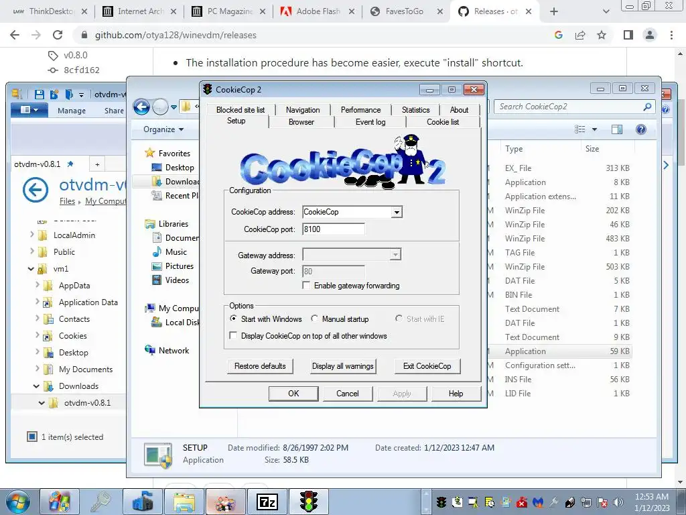Open Chrome tab search chevron
The image size is (686, 515).
click(x=606, y=11)
